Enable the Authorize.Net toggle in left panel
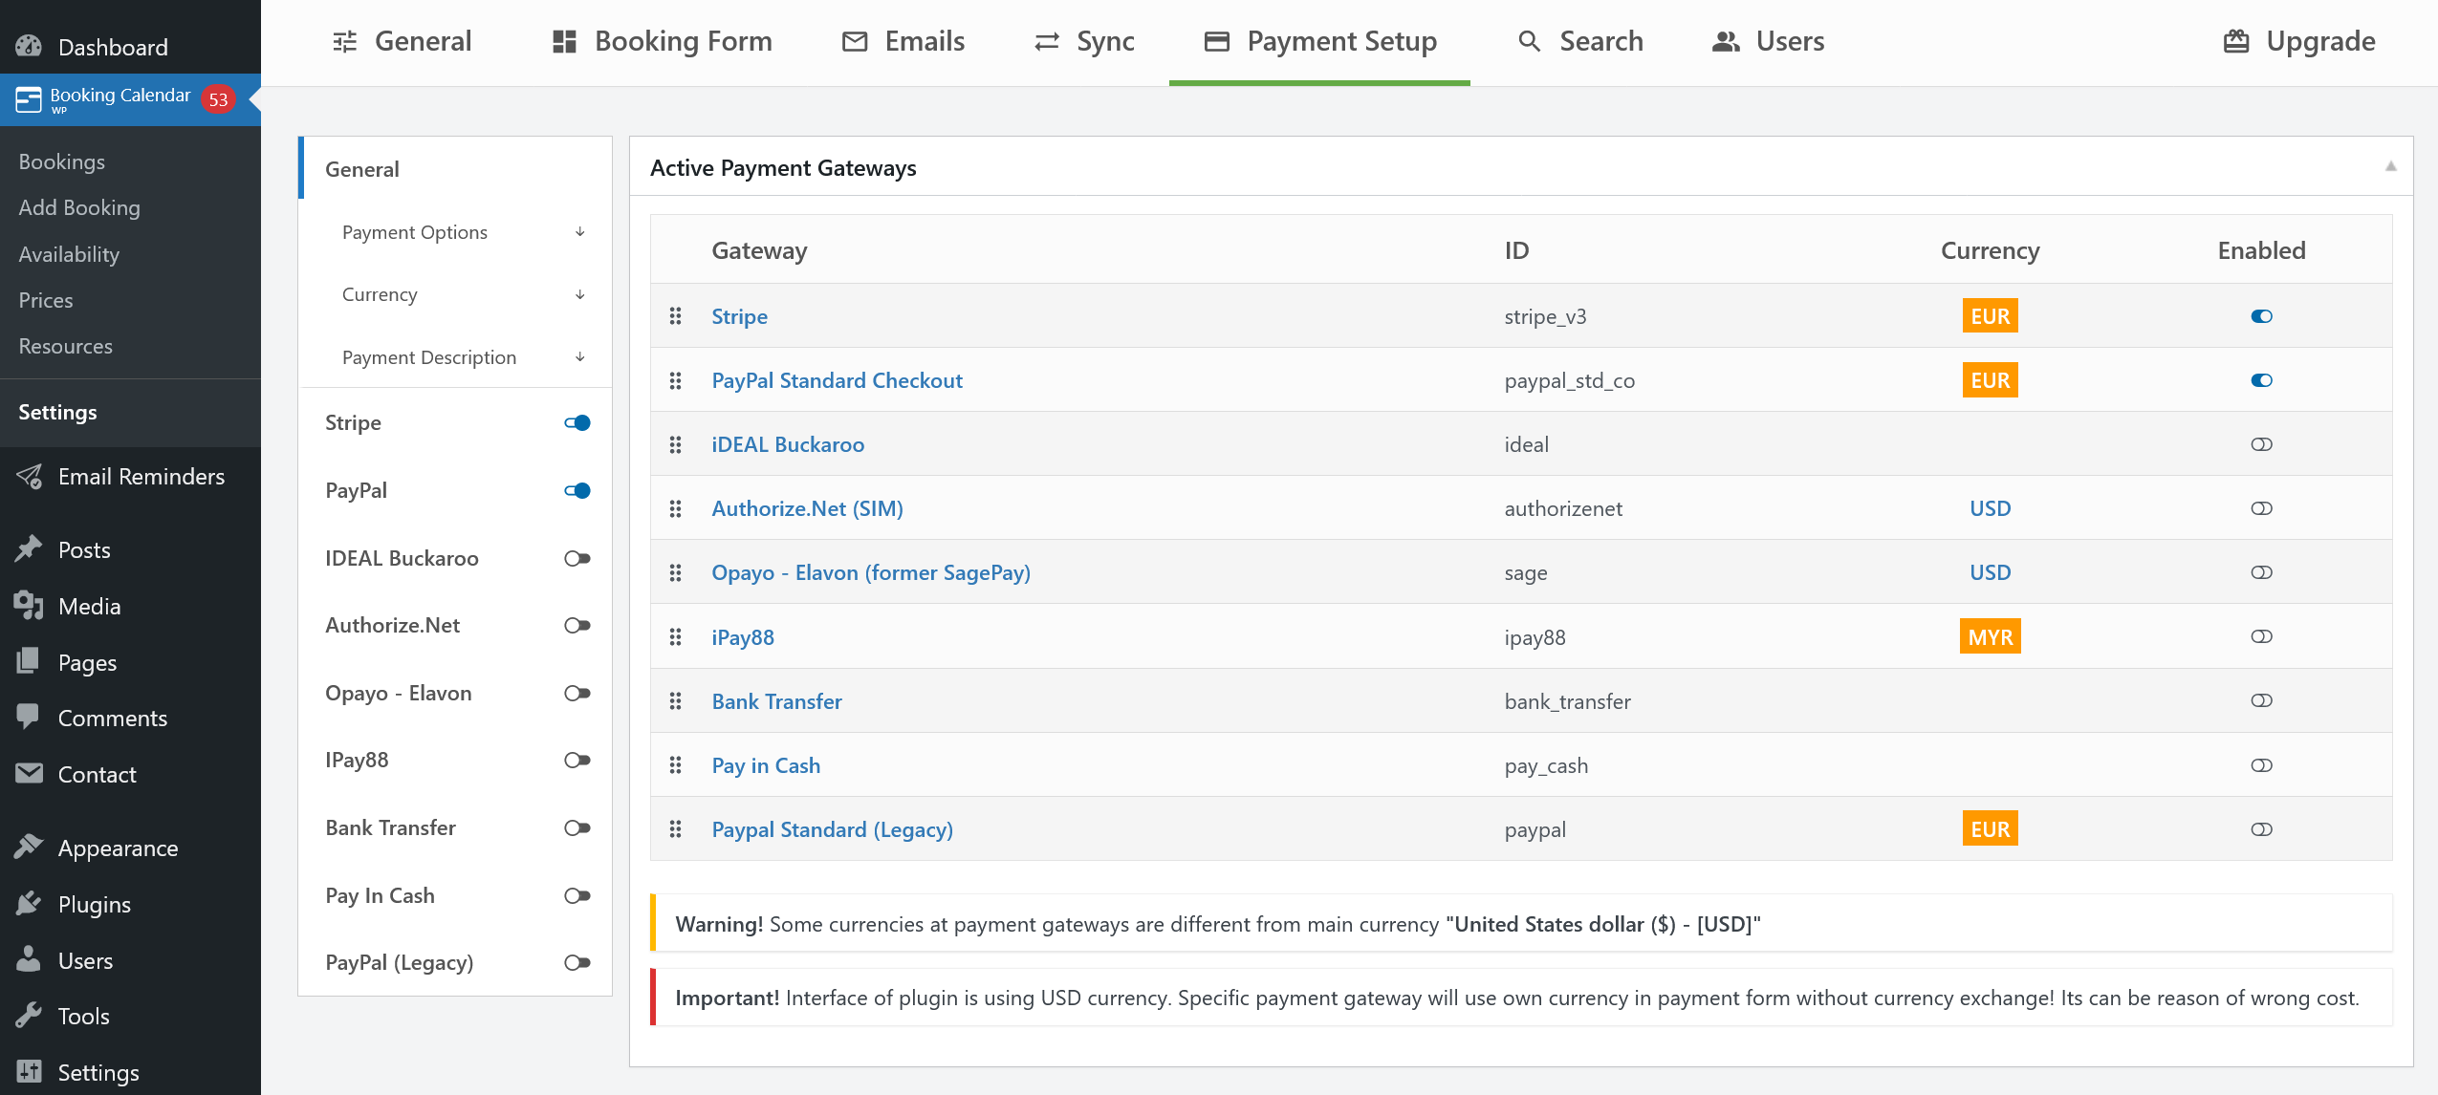 [x=577, y=625]
